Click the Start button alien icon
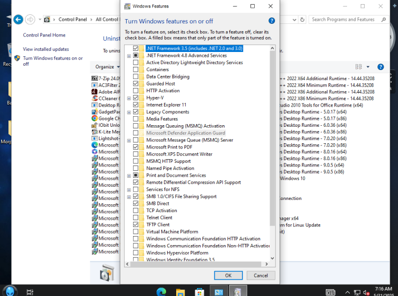 coord(10,291)
